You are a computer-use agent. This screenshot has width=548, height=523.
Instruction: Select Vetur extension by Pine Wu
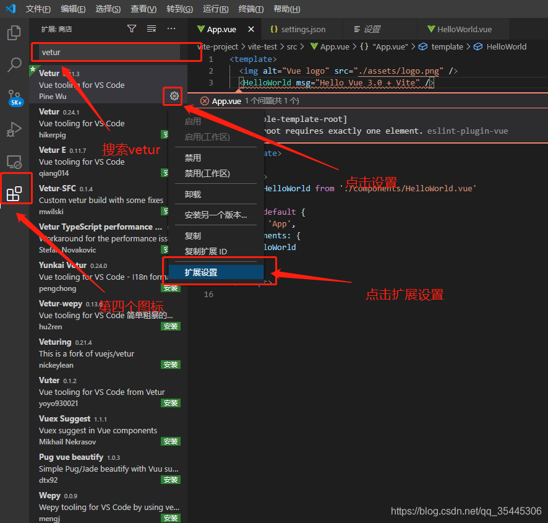pos(108,84)
